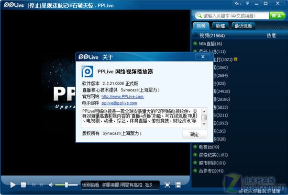Screen dimensions: 288x195
Task: Click the description scrollbar up arrow in About dialog
Action: [x=204, y=111]
